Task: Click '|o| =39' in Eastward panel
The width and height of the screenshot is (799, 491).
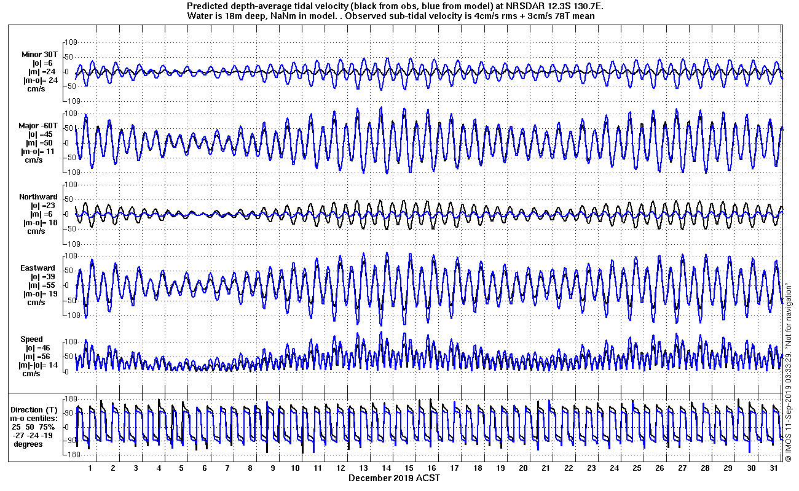Action: click(x=43, y=277)
